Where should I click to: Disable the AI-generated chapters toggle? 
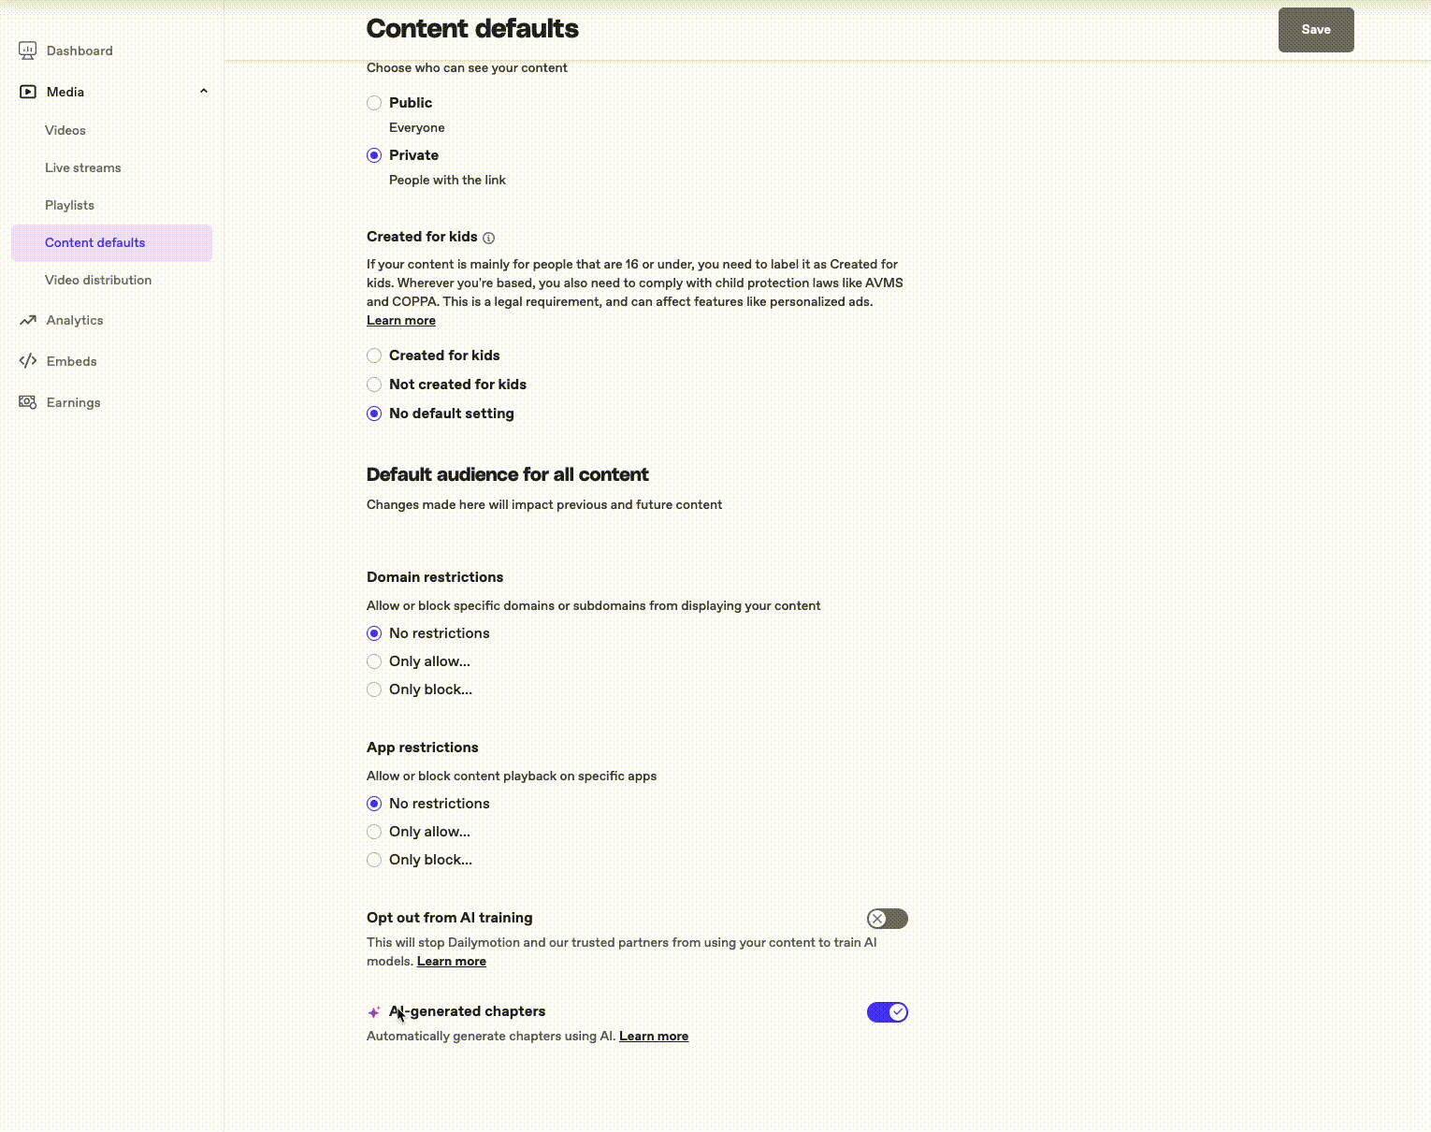(x=887, y=1011)
